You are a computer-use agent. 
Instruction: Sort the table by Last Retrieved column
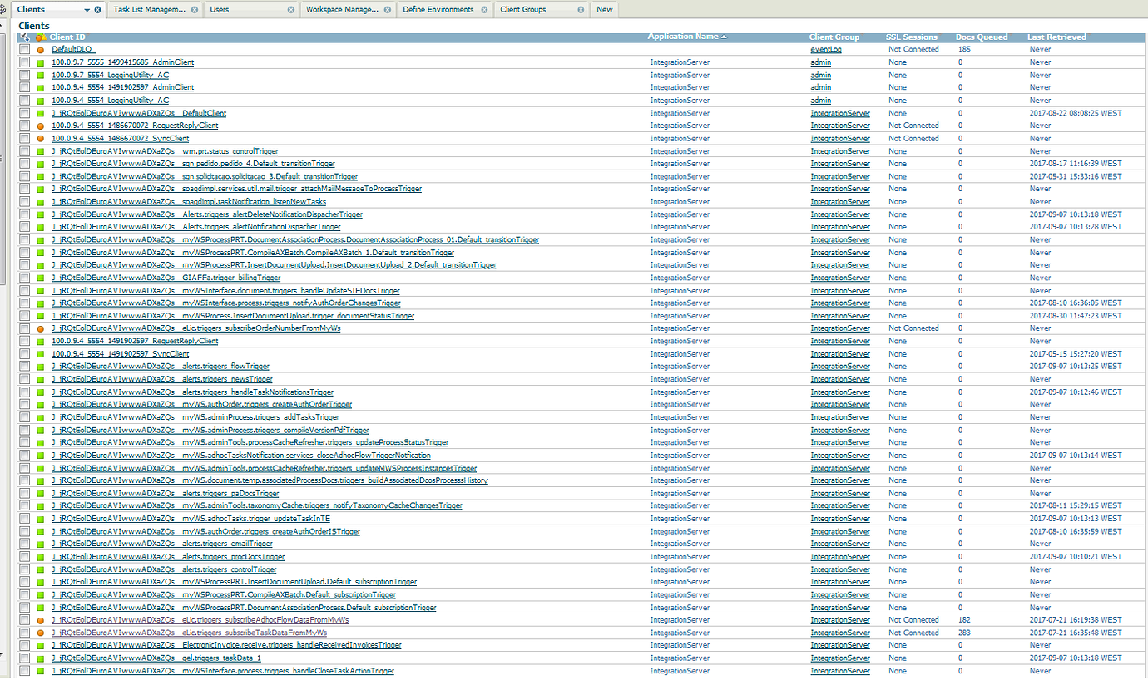click(x=1056, y=37)
